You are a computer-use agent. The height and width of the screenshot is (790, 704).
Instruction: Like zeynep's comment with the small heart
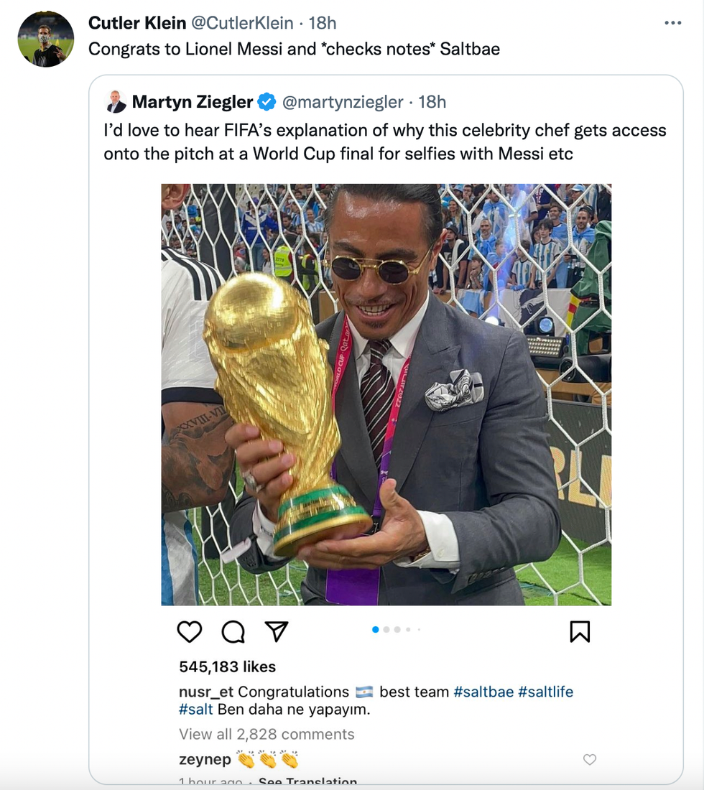click(590, 759)
